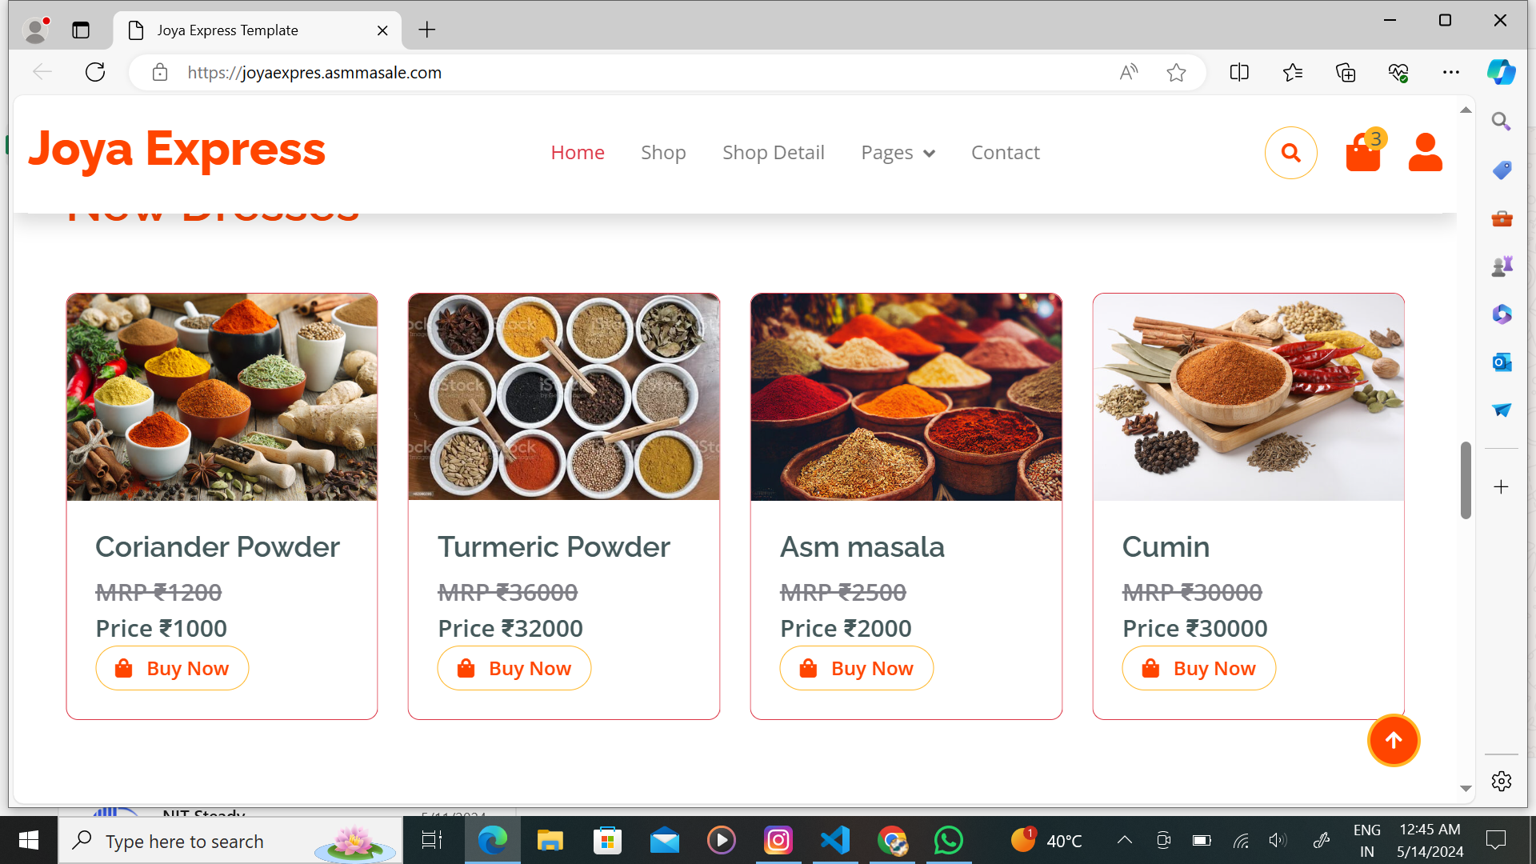This screenshot has width=1536, height=864.
Task: Open the Contact nav link
Action: point(1005,153)
